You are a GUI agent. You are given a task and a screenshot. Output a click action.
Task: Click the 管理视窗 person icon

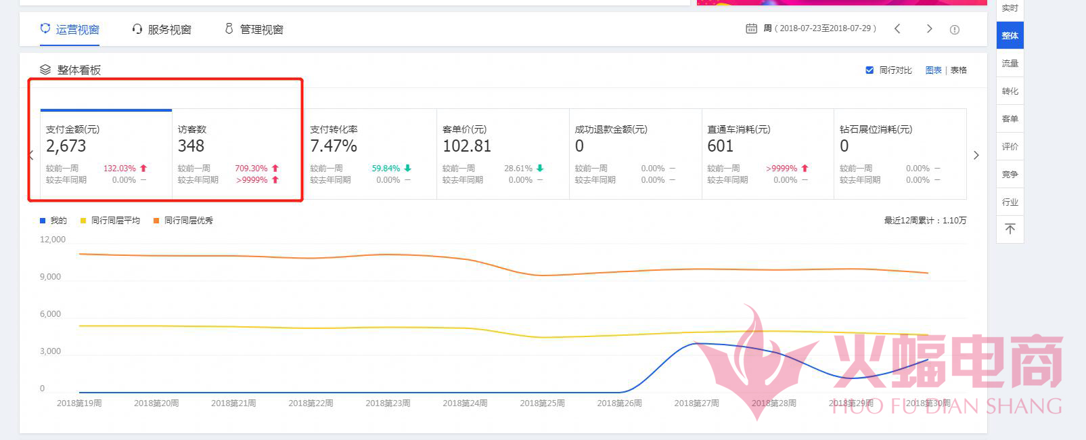point(229,29)
